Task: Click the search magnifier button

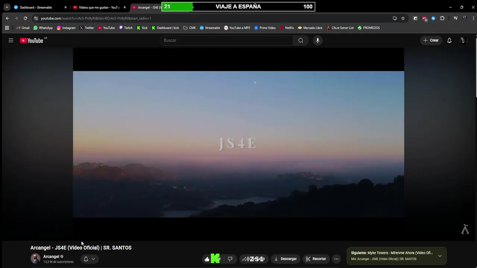Action: (301, 40)
